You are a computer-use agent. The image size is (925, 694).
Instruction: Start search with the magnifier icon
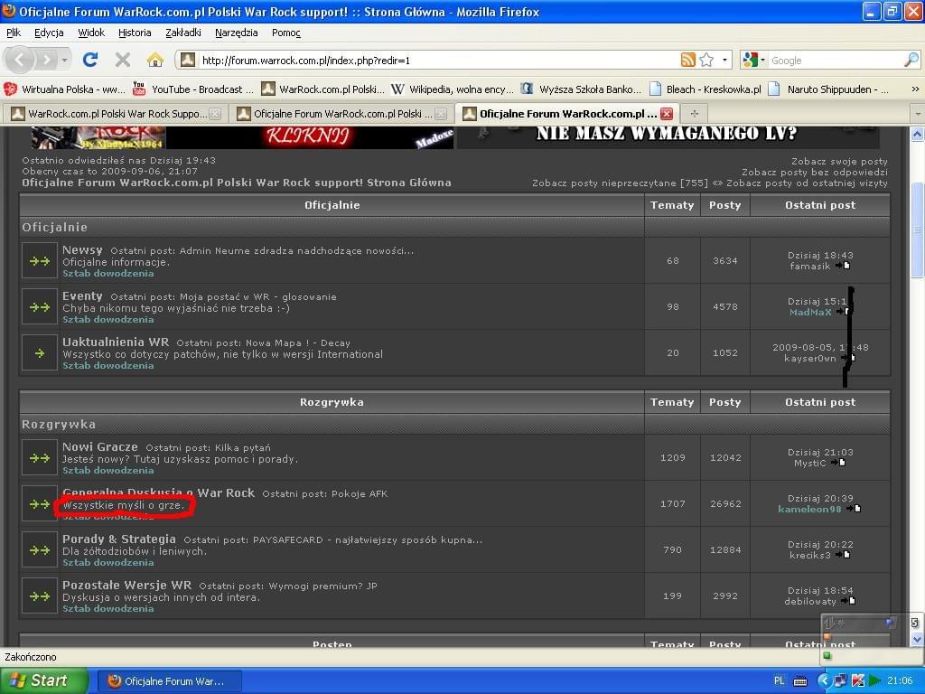pos(911,60)
